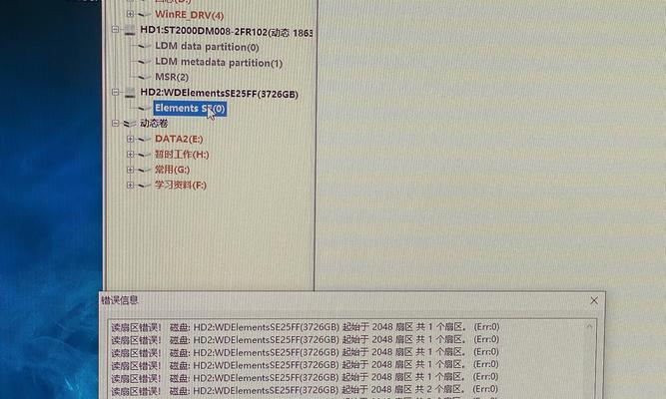Select the first 读扇区错误 log line

[306, 327]
